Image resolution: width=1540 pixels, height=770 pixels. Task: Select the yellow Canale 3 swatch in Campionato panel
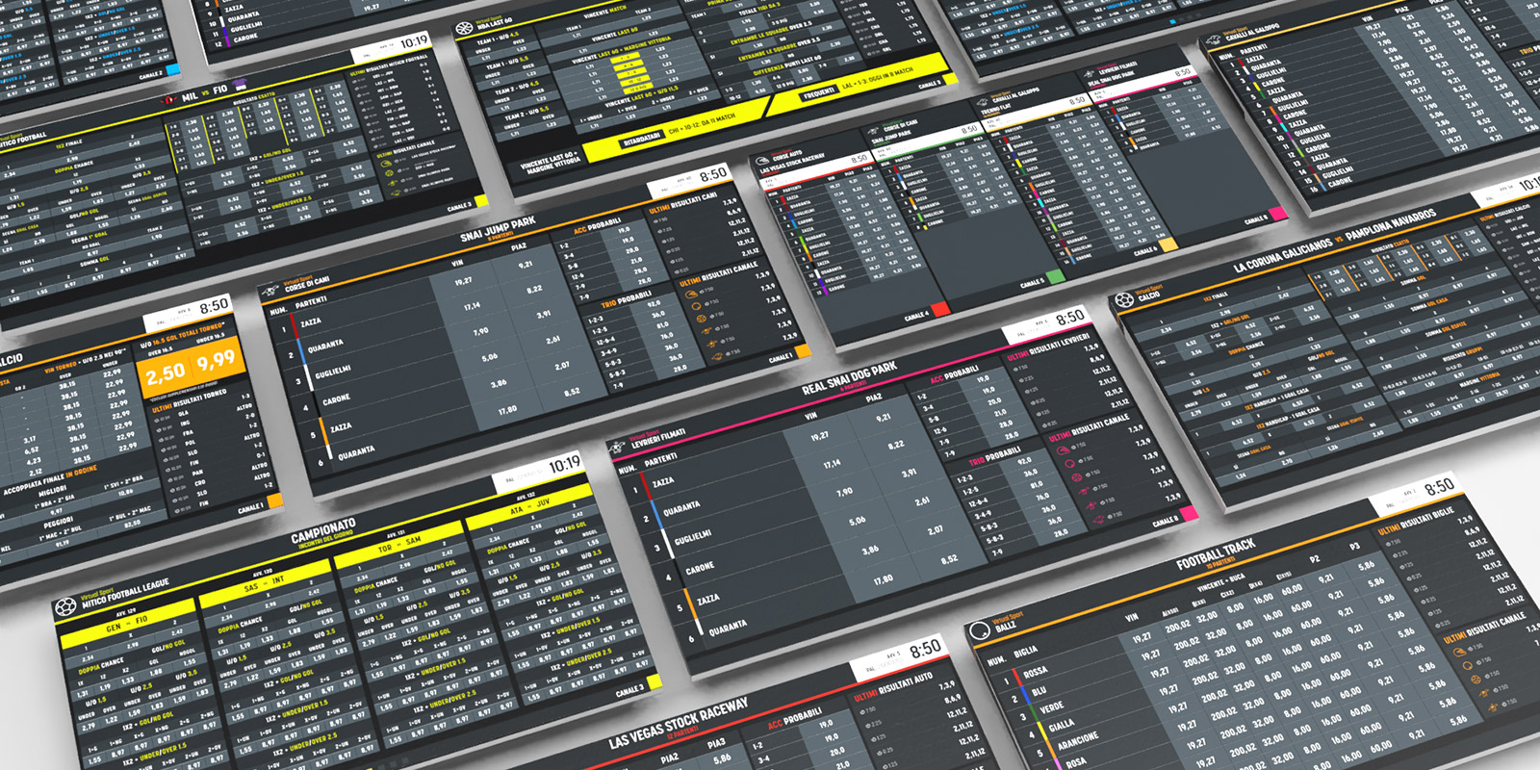tap(654, 682)
